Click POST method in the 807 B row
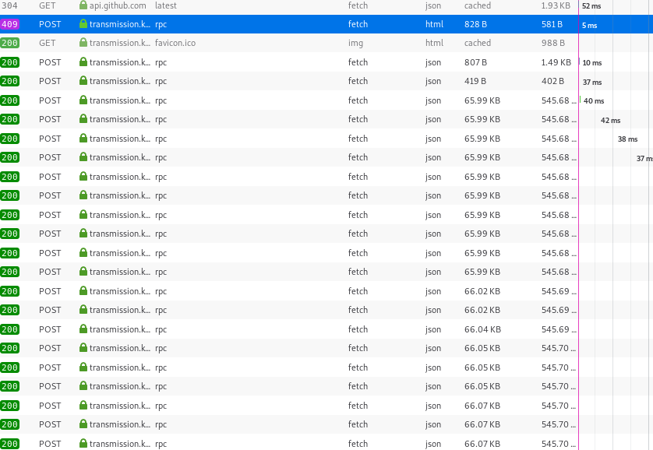 point(50,62)
